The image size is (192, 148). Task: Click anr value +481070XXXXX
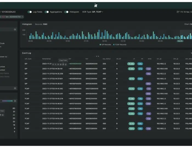click(x=75, y=94)
